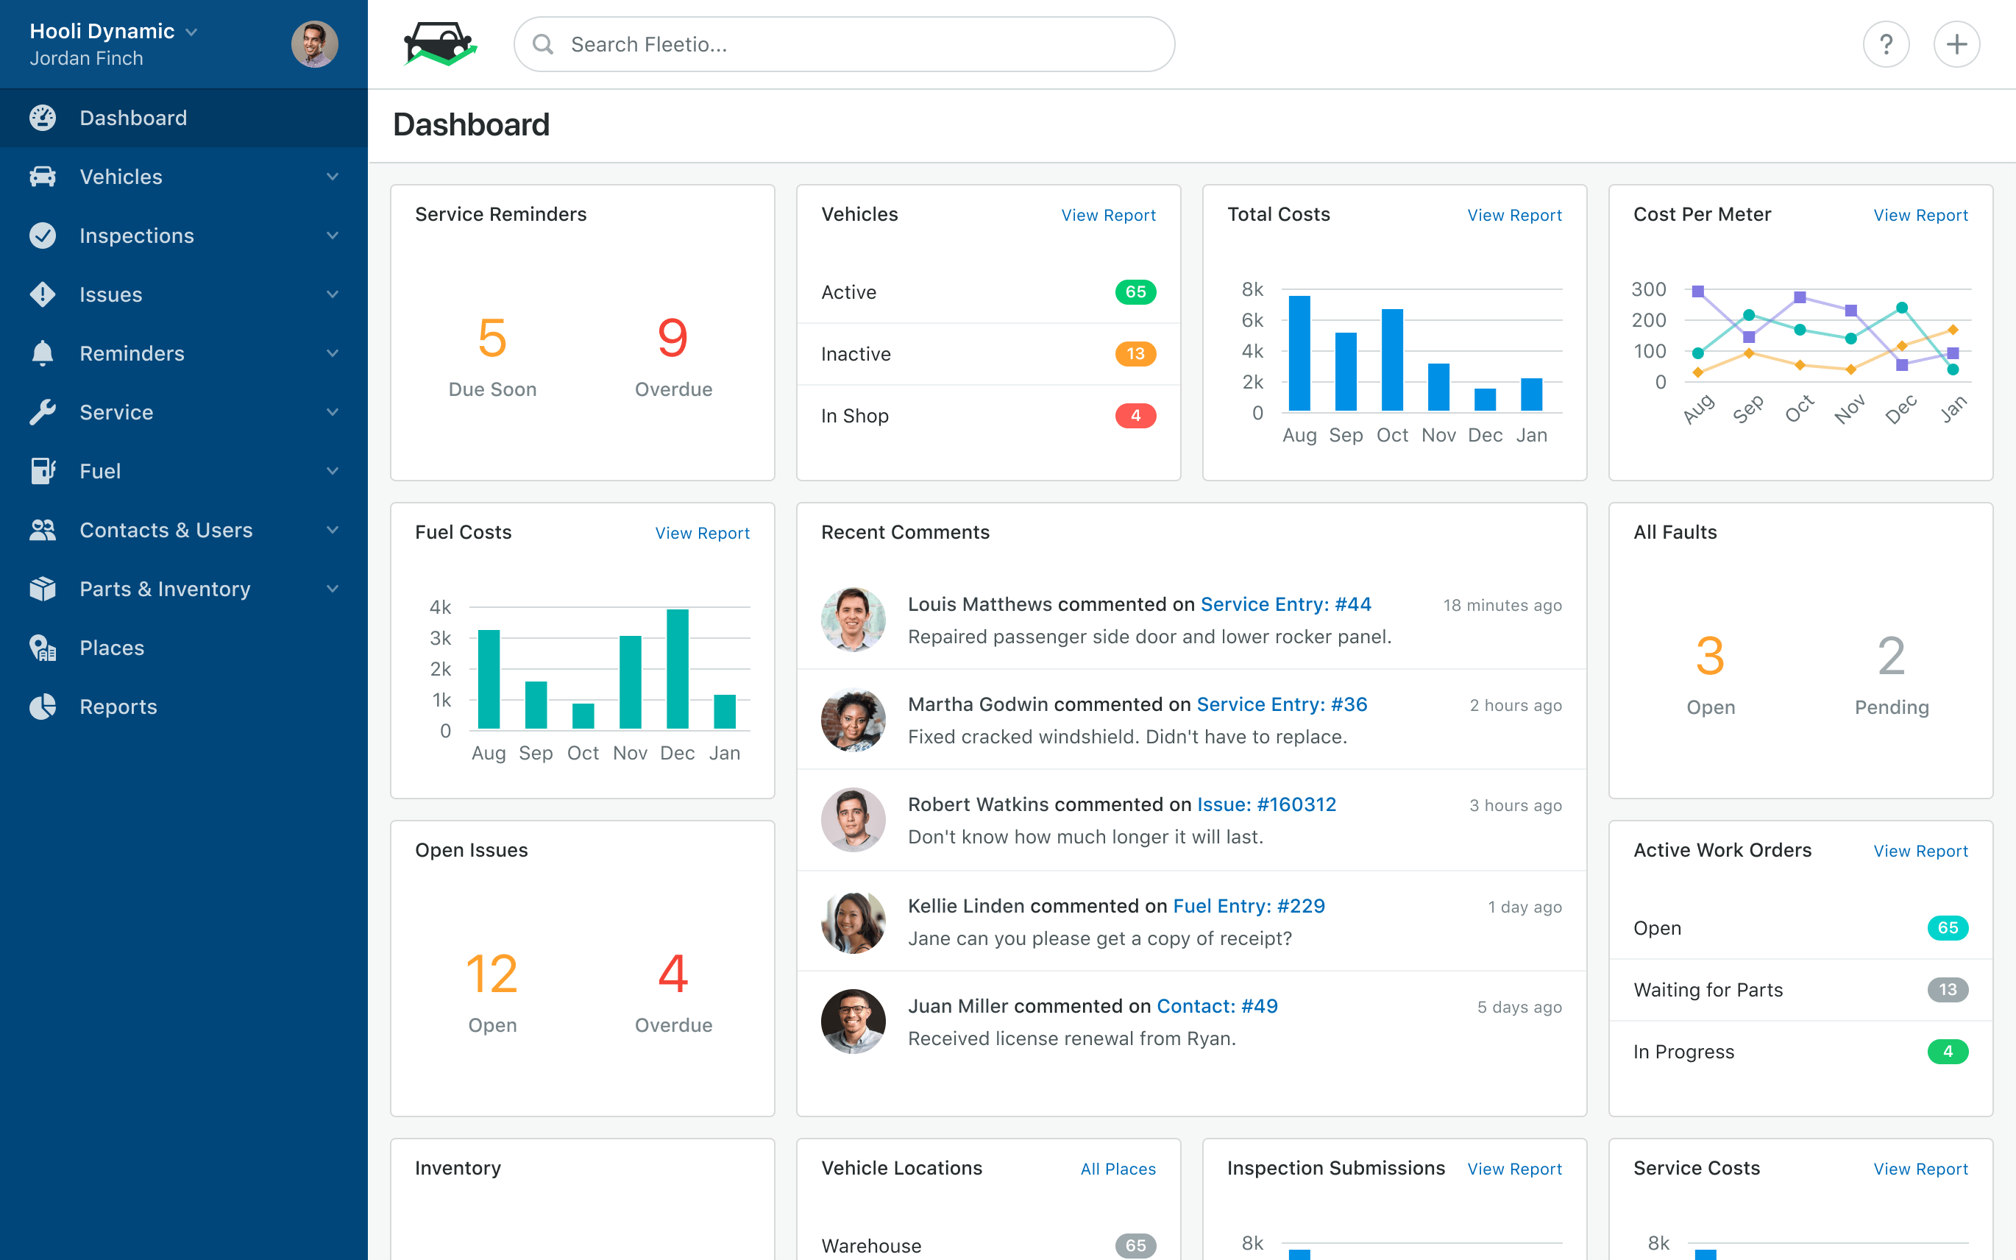Click the Inspections checkmark icon

pos(44,236)
